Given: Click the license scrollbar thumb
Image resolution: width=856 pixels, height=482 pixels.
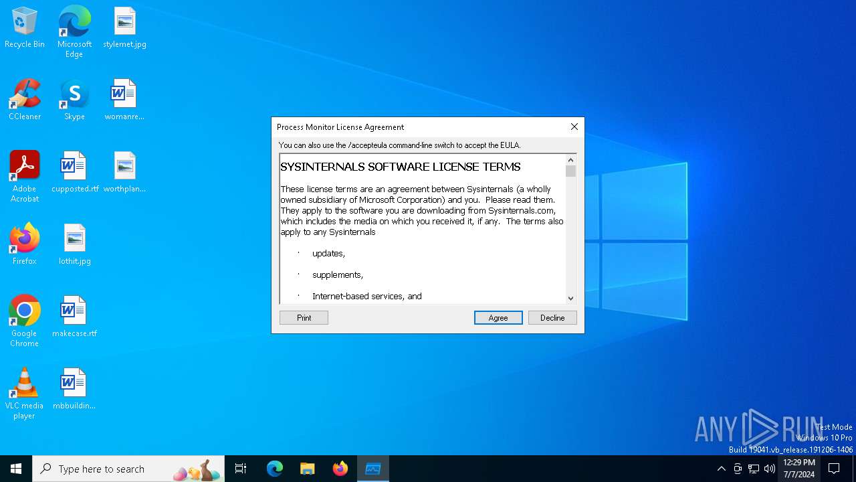Looking at the screenshot, I should (x=570, y=171).
